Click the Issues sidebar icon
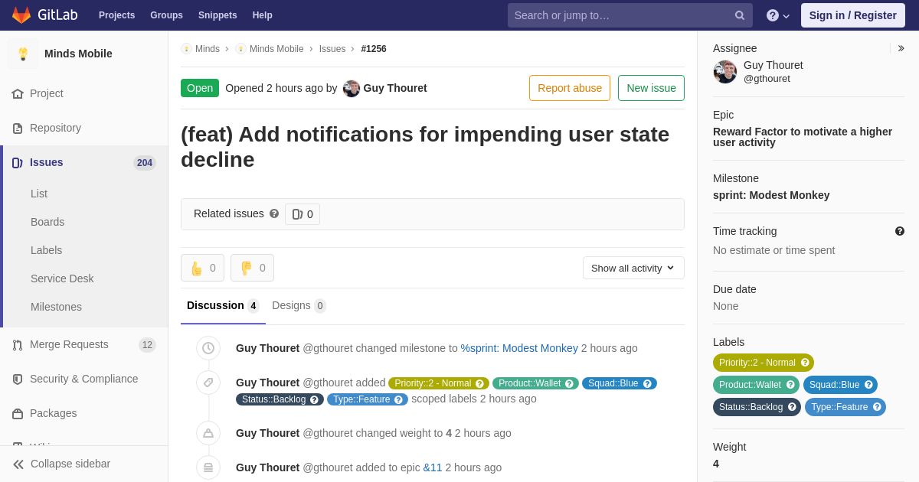The image size is (919, 482). (18, 162)
